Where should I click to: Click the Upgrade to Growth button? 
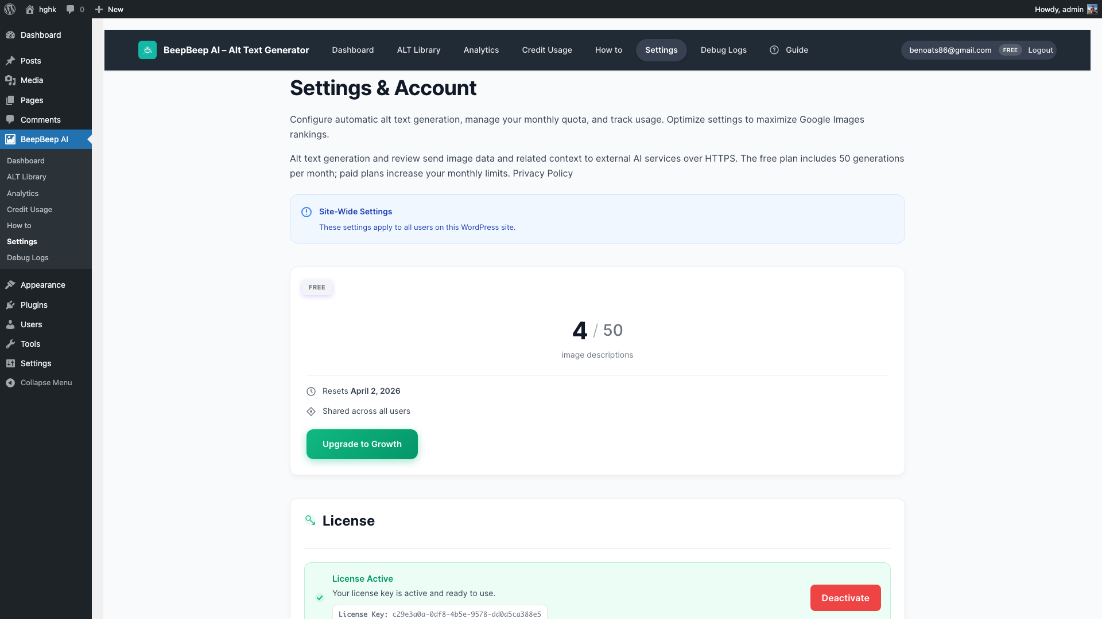coord(362,444)
